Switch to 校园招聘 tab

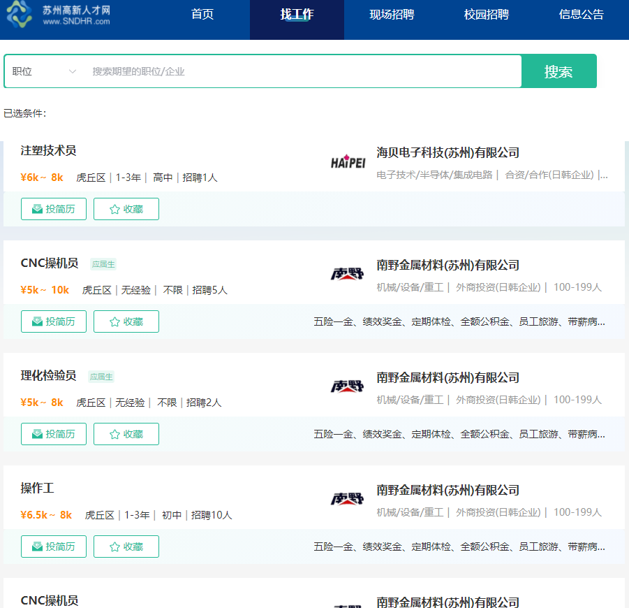(x=487, y=15)
